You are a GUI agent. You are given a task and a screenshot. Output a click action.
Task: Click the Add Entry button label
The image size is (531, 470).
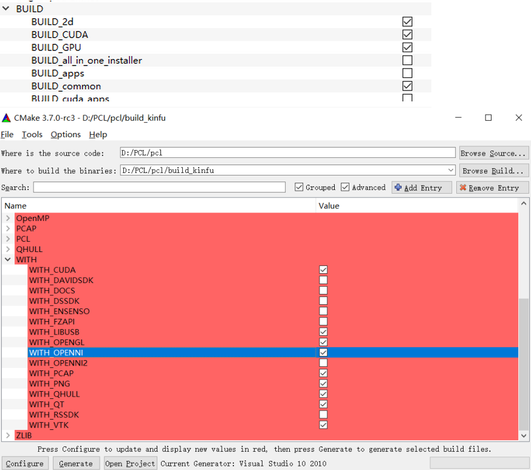[x=423, y=188]
